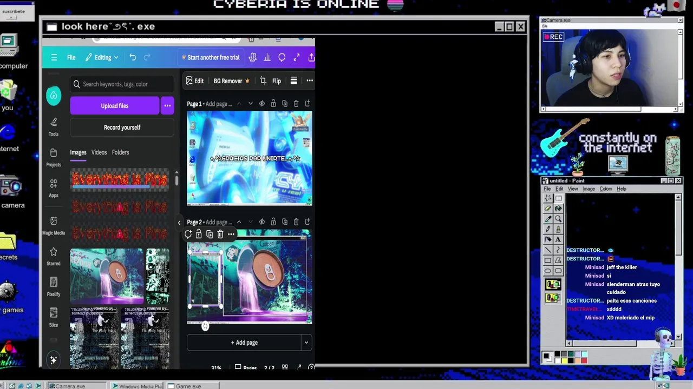Open the toolbar more options ellipsis
Image resolution: width=693 pixels, height=389 pixels.
click(x=310, y=81)
